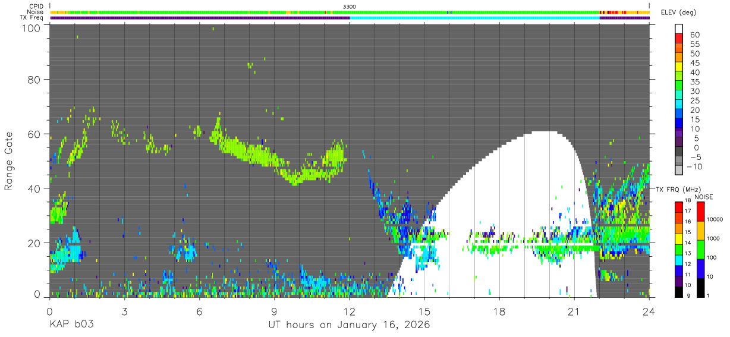Click the 35 label on ELEV color bar
The width and height of the screenshot is (730, 337).
point(694,82)
